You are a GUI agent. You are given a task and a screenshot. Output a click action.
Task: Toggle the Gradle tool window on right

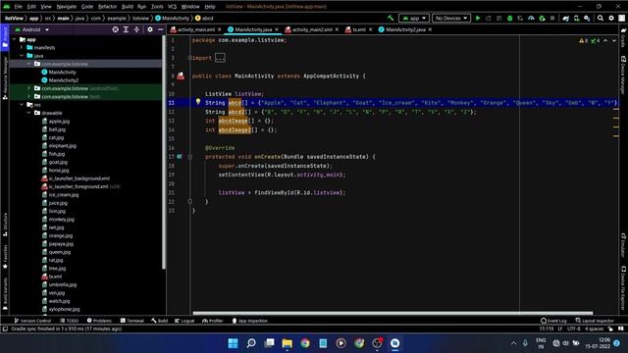(x=623, y=37)
